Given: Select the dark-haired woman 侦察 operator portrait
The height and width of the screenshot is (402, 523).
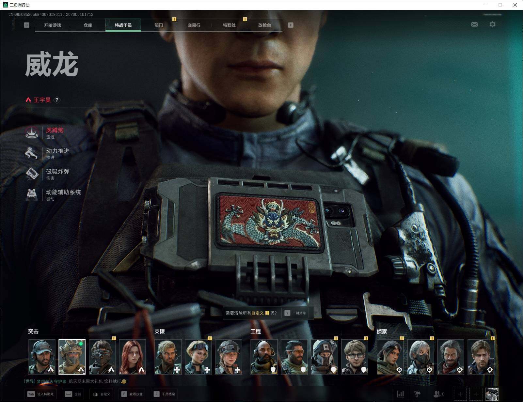Looking at the screenshot, I should pos(390,357).
